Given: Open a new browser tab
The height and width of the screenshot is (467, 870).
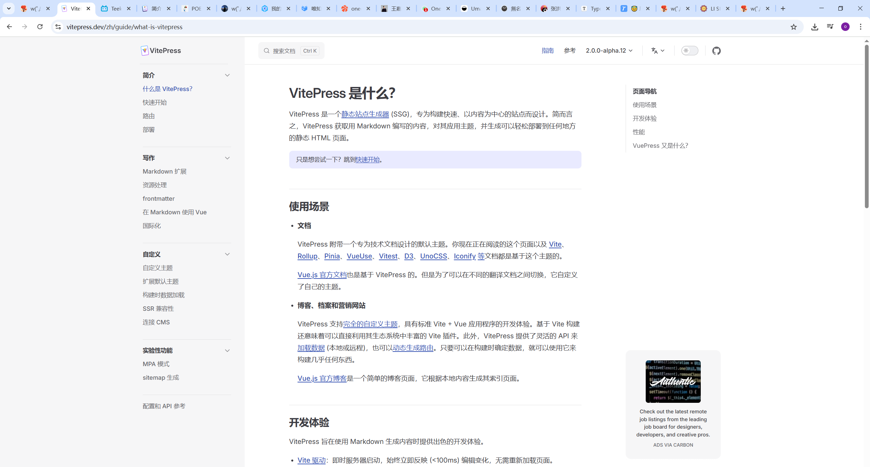Looking at the screenshot, I should [783, 8].
